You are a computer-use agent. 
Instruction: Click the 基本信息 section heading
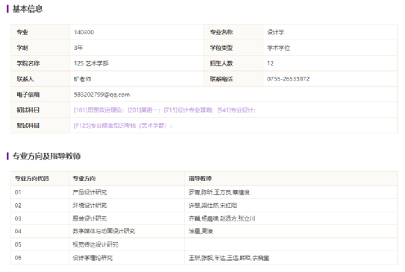click(28, 9)
